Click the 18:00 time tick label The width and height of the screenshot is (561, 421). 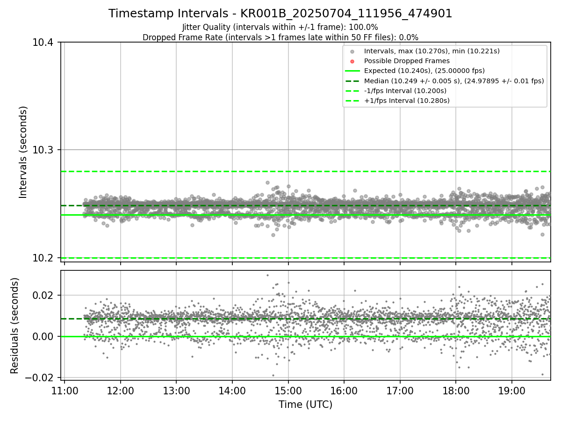tap(456, 390)
